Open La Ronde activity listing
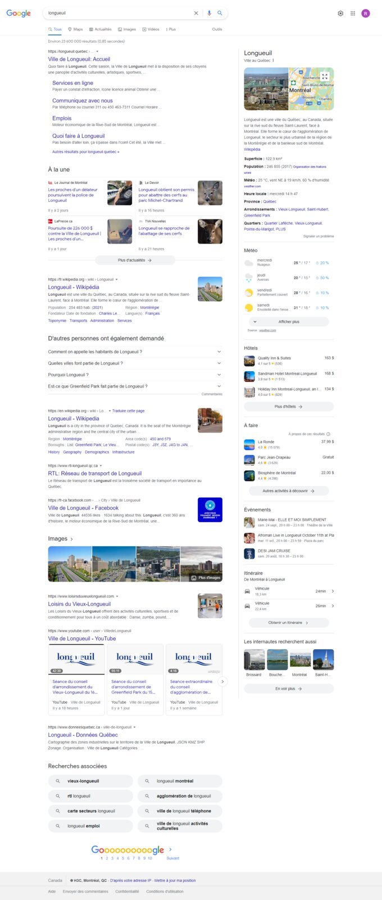The image size is (382, 900). 289,444
